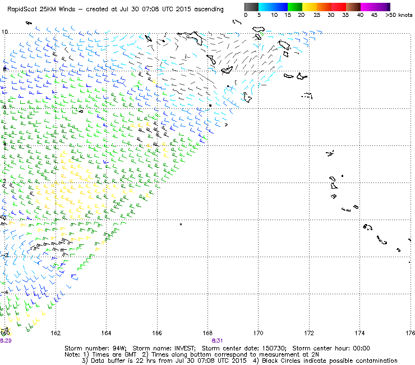Click the longitude label 162

point(56,333)
